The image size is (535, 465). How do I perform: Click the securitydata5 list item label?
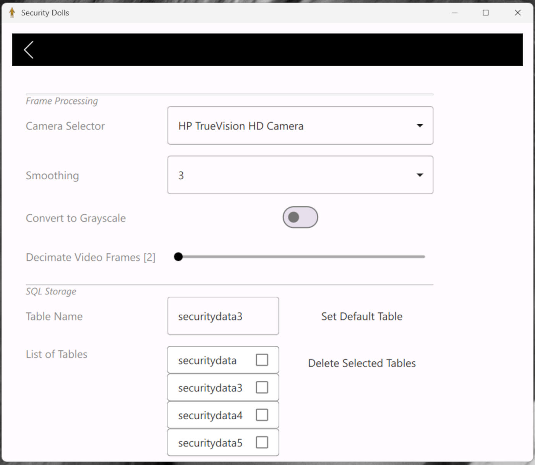click(210, 443)
